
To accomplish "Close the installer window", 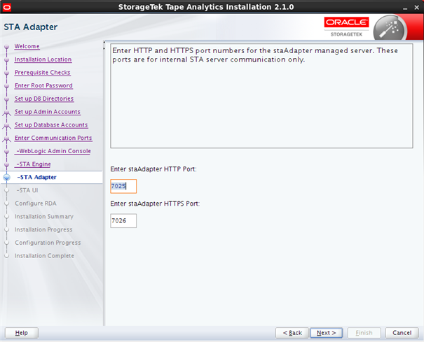I will pos(417,8).
